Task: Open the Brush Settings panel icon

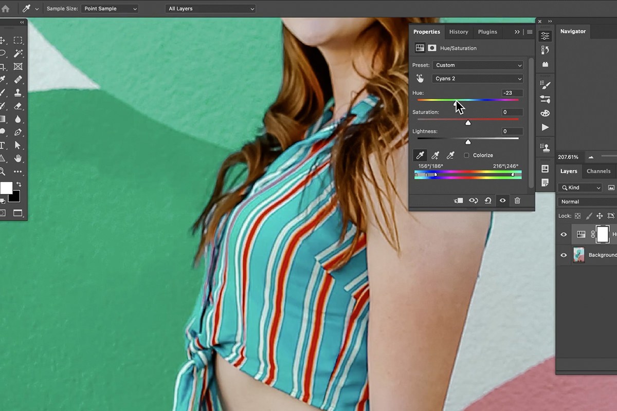Action: coord(545,85)
